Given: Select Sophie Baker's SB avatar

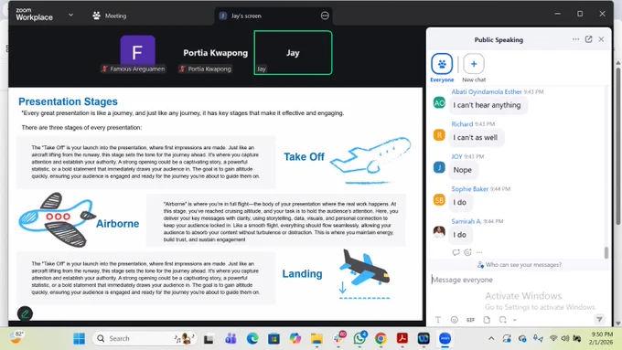Looking at the screenshot, I should (x=439, y=200).
